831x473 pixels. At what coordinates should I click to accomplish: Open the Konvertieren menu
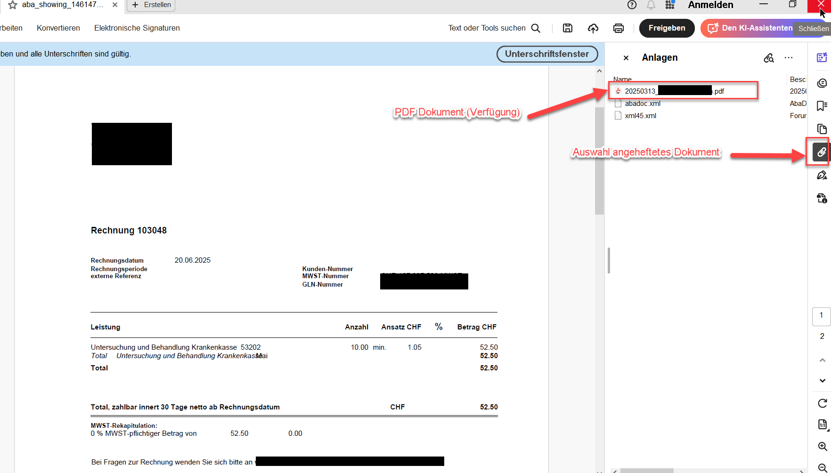pyautogui.click(x=58, y=28)
